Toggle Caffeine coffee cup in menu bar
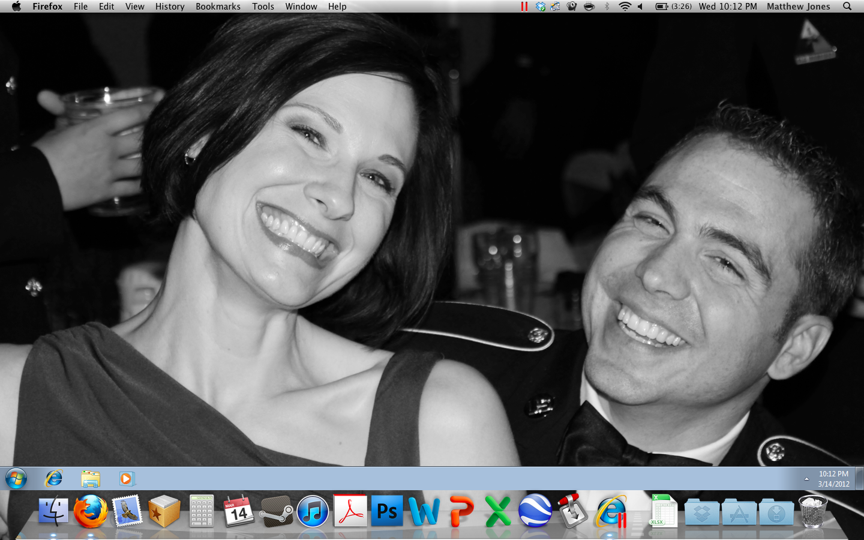 pyautogui.click(x=589, y=7)
